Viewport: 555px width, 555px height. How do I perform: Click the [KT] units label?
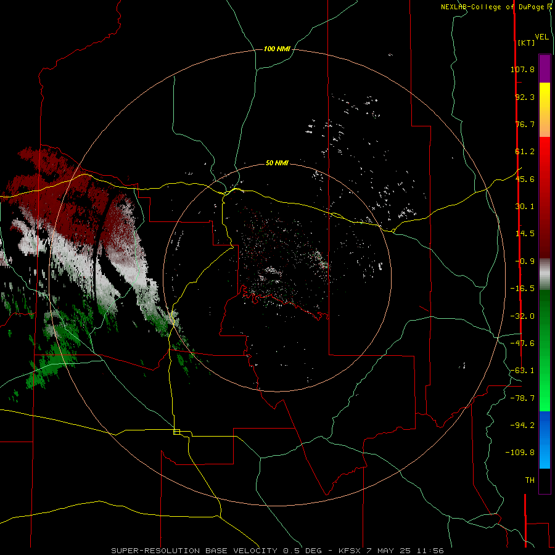click(526, 43)
